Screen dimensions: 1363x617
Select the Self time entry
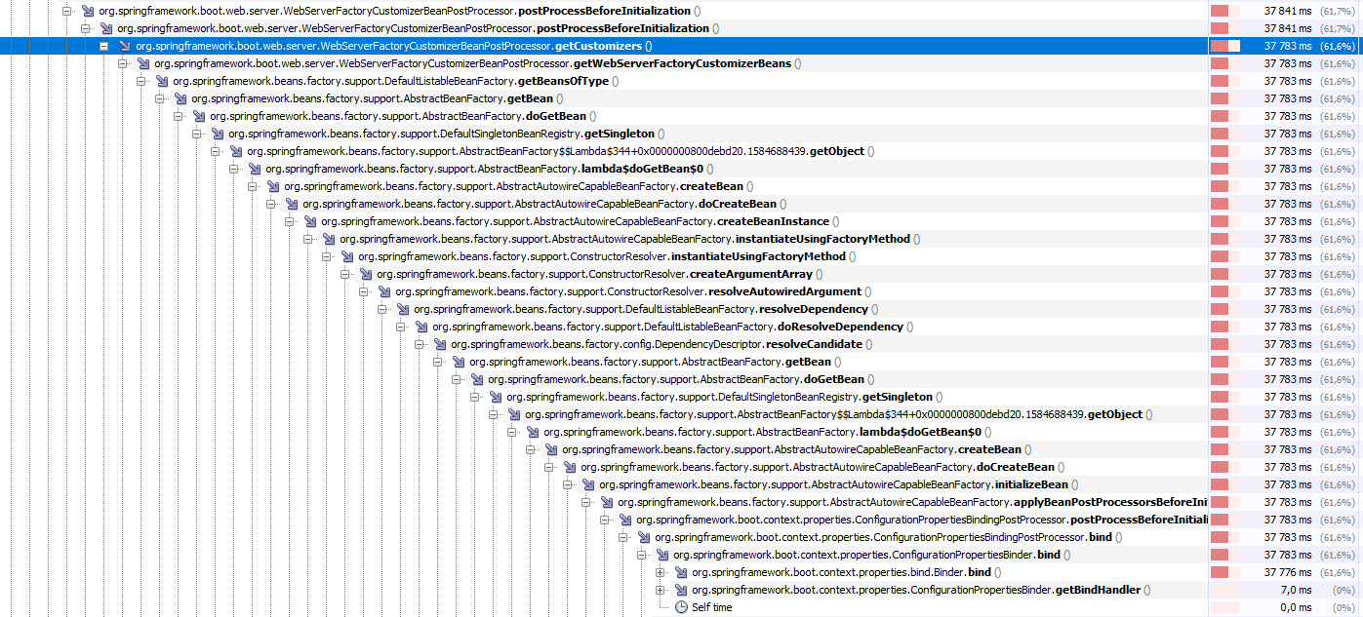(712, 607)
